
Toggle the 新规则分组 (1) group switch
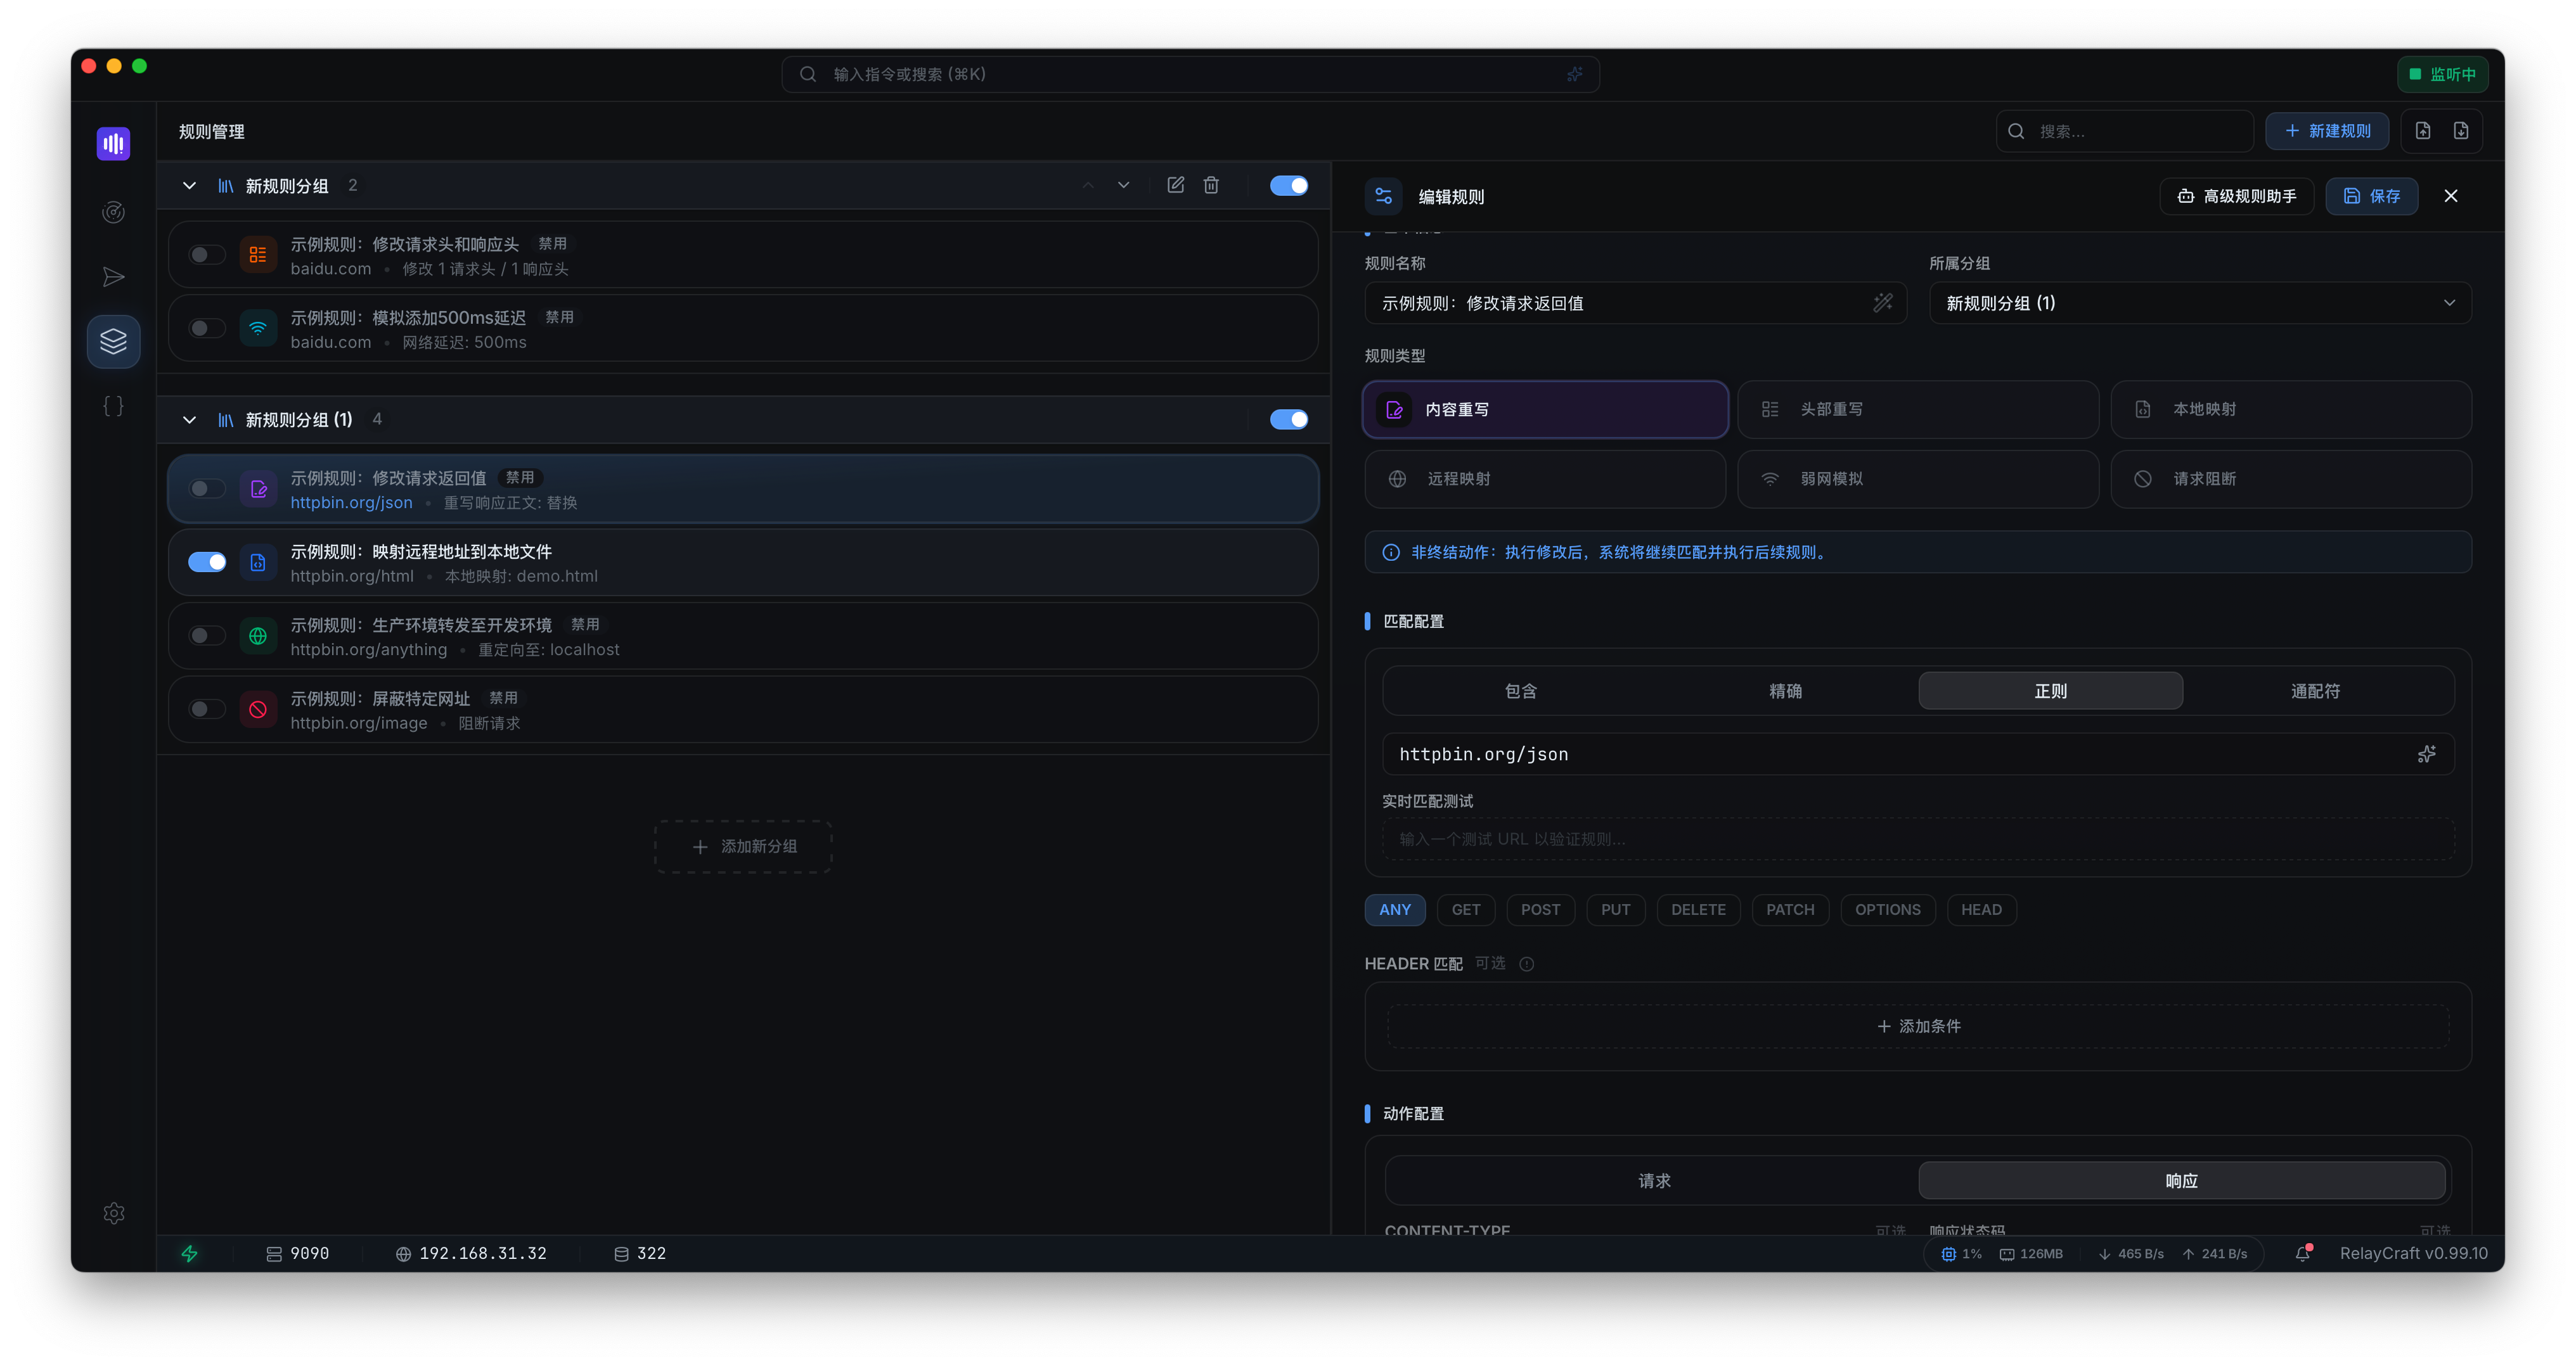tap(1288, 419)
